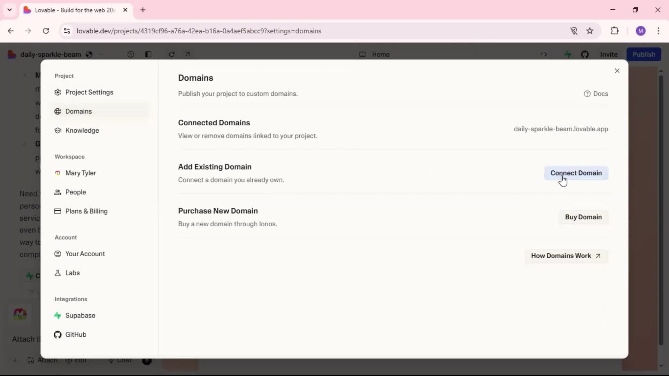Open the Supabase integration settings
Viewport: 669px width, 376px height.
click(x=100, y=315)
